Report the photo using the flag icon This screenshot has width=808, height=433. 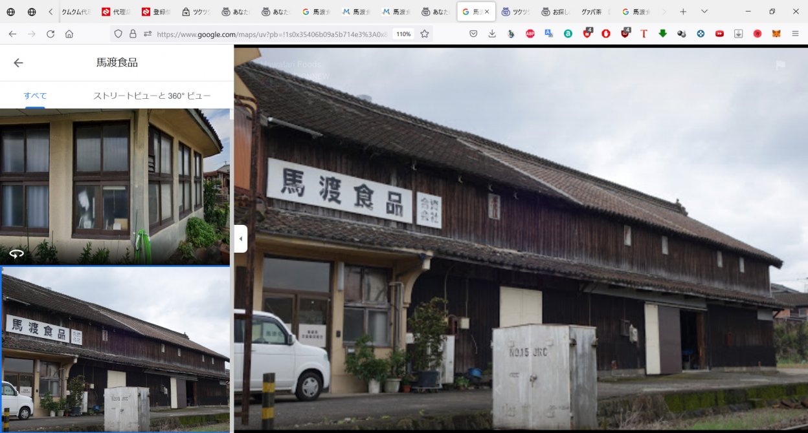click(x=781, y=65)
